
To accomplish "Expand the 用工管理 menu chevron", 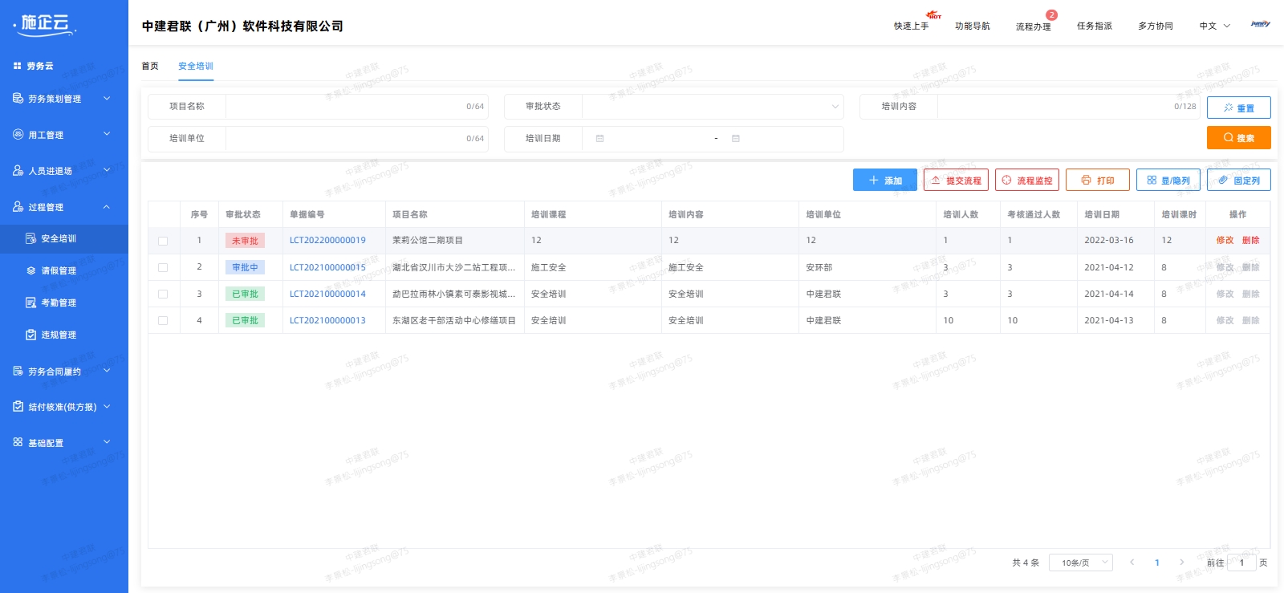I will coord(107,134).
